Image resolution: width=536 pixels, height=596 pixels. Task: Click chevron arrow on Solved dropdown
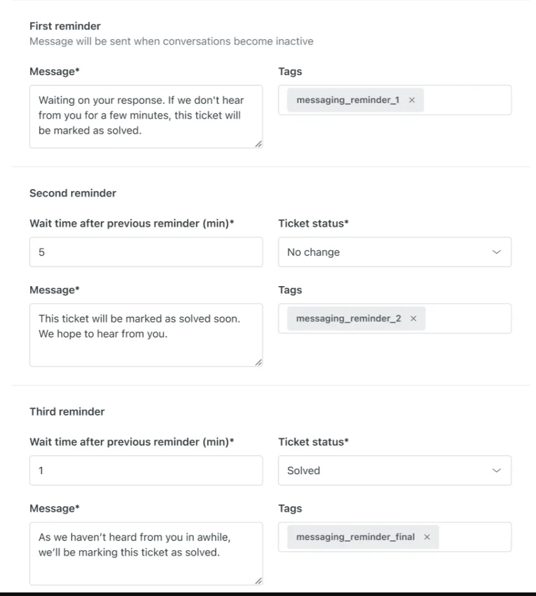point(496,471)
